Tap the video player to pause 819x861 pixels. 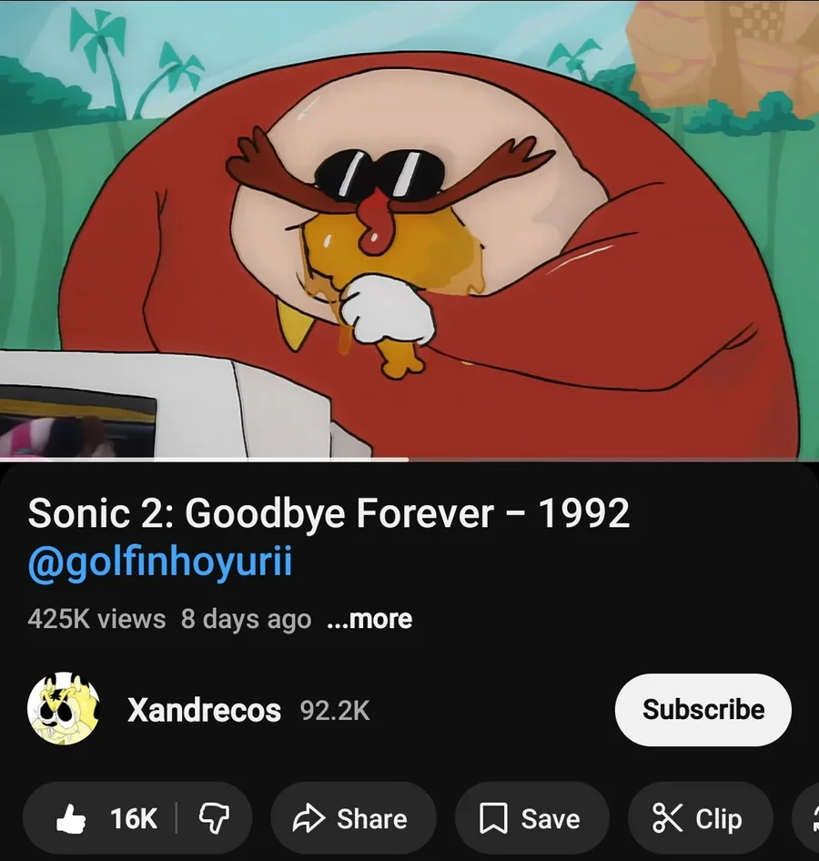tap(409, 228)
